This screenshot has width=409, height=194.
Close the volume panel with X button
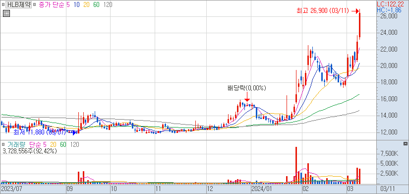(x=405, y=143)
